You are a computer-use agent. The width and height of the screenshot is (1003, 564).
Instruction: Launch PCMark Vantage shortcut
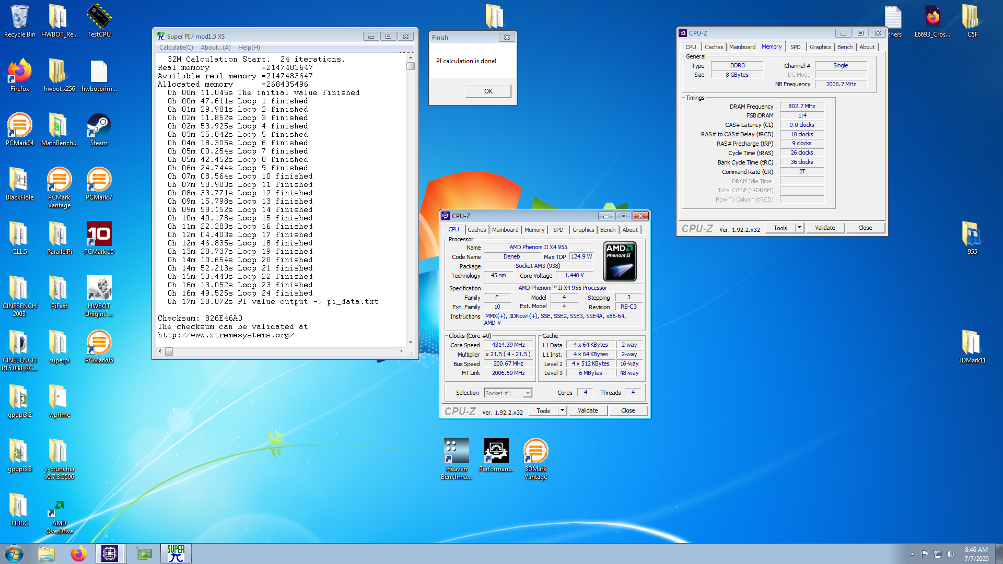(x=59, y=187)
